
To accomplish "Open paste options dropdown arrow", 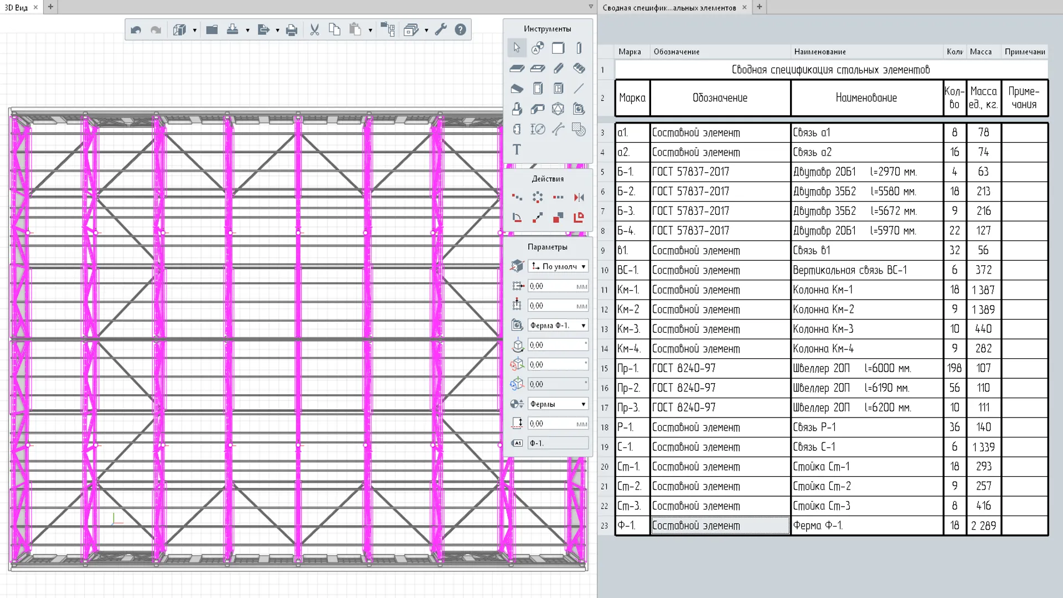I will point(370,30).
